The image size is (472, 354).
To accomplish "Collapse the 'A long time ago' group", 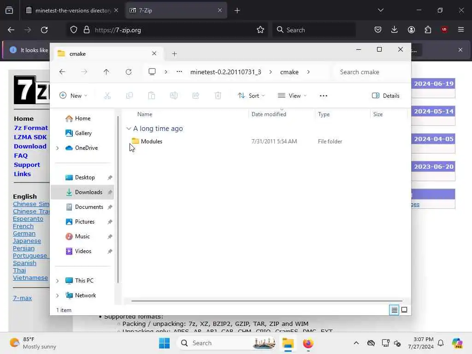I will [x=129, y=129].
